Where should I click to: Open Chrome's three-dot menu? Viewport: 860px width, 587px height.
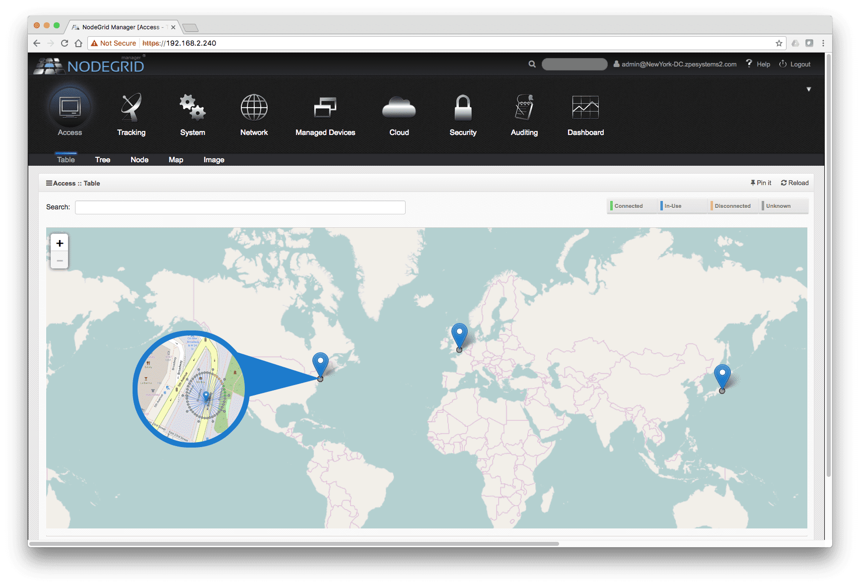pos(823,43)
